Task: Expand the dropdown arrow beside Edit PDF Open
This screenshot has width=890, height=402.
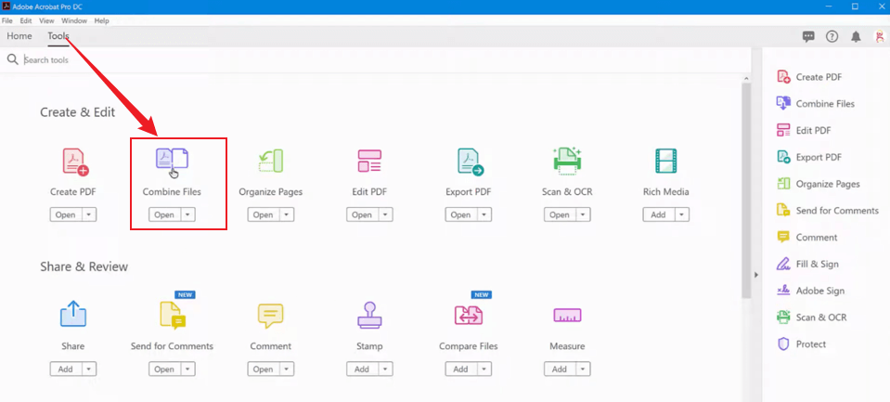Action: (385, 214)
